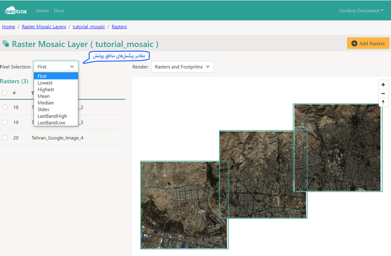Choose Median from pixel selection list
Screen dimensions: 391x256
[45, 103]
